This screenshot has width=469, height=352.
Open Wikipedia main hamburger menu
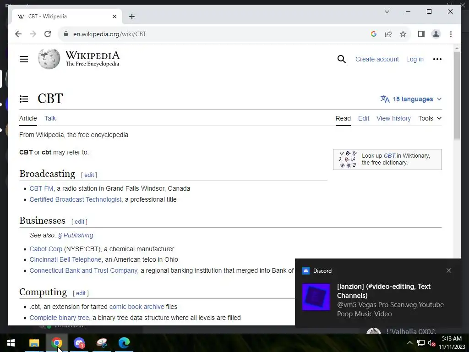pyautogui.click(x=24, y=59)
